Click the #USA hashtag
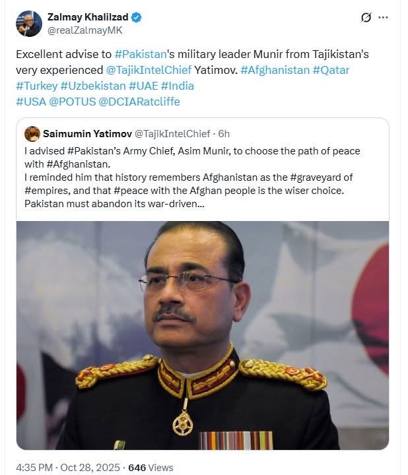This screenshot has width=408, height=475. click(29, 102)
